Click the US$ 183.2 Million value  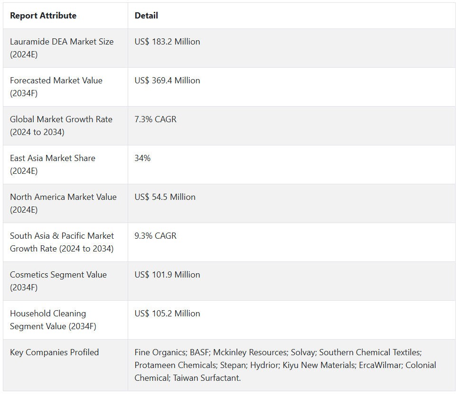pyautogui.click(x=167, y=42)
